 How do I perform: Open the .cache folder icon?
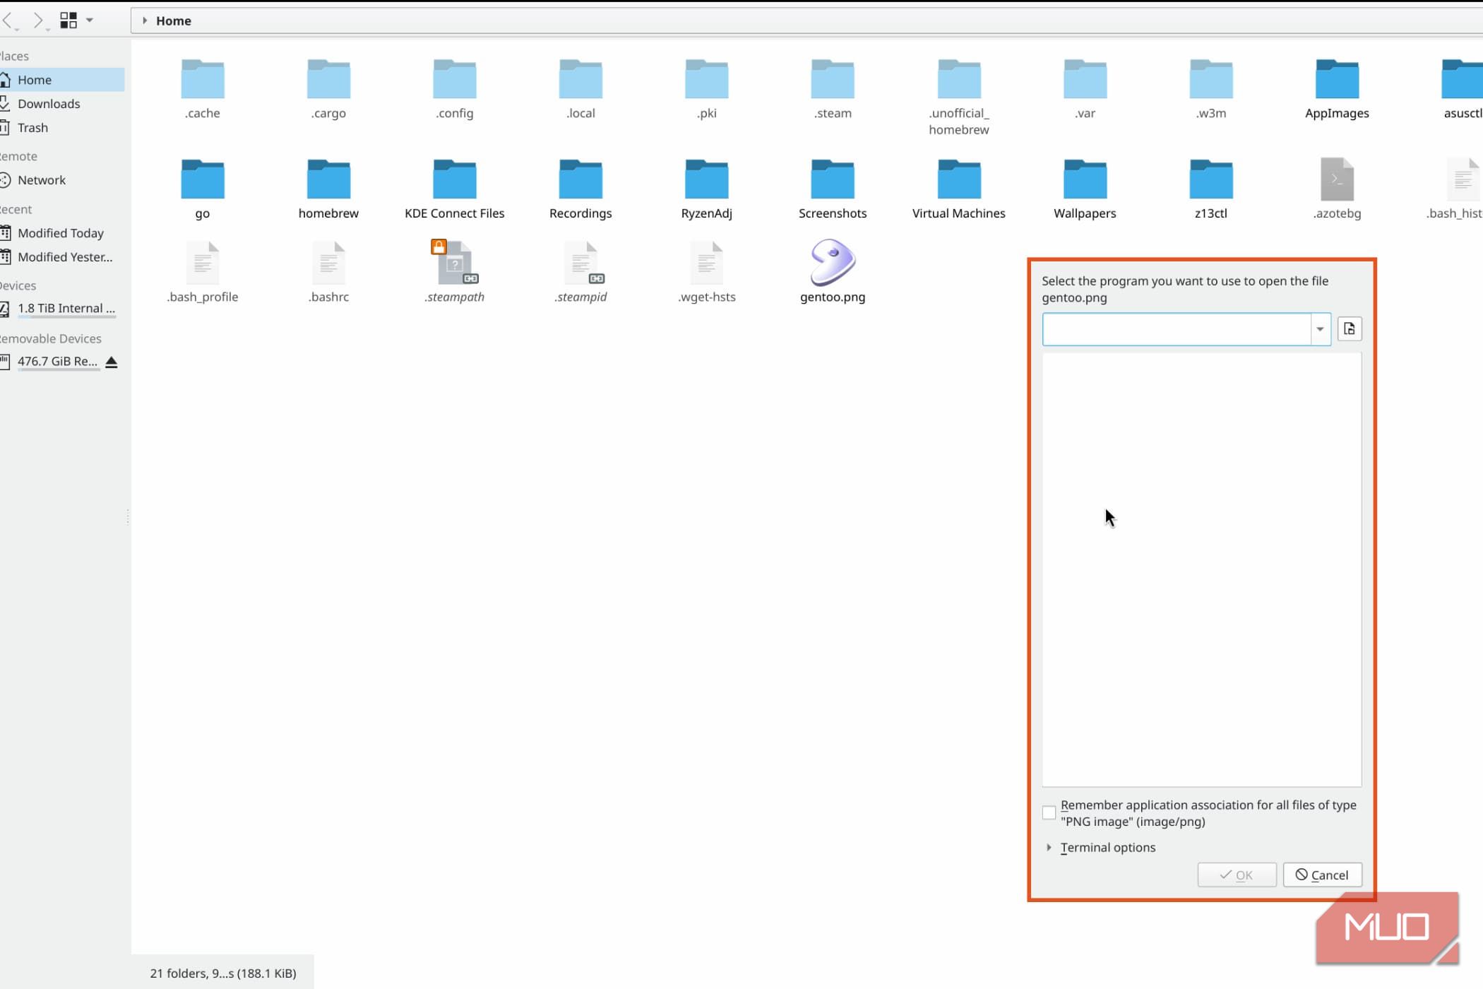[203, 79]
